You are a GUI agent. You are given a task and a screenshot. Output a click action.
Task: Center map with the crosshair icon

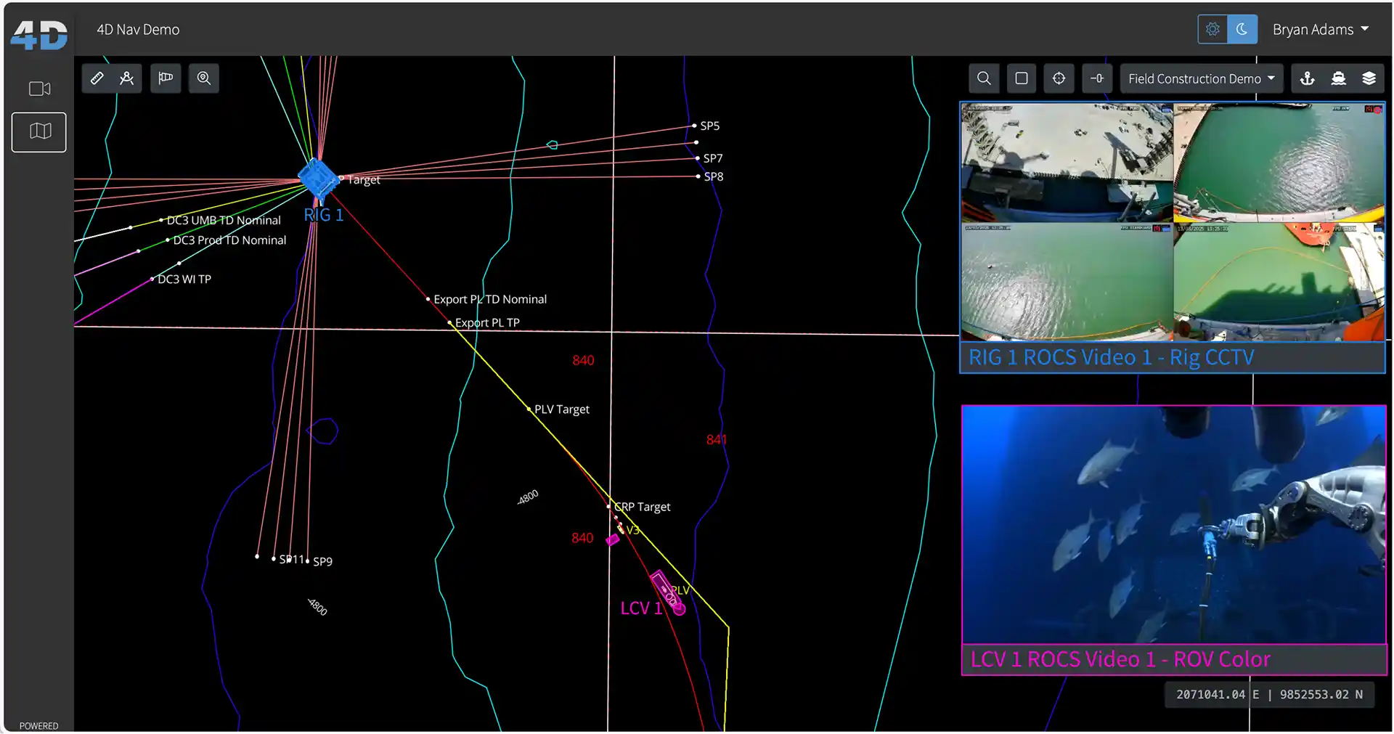click(x=1059, y=78)
